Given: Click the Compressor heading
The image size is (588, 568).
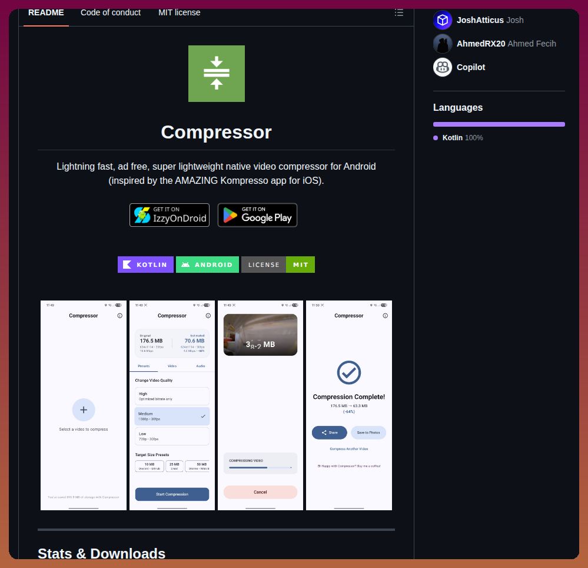Looking at the screenshot, I should coord(217,132).
